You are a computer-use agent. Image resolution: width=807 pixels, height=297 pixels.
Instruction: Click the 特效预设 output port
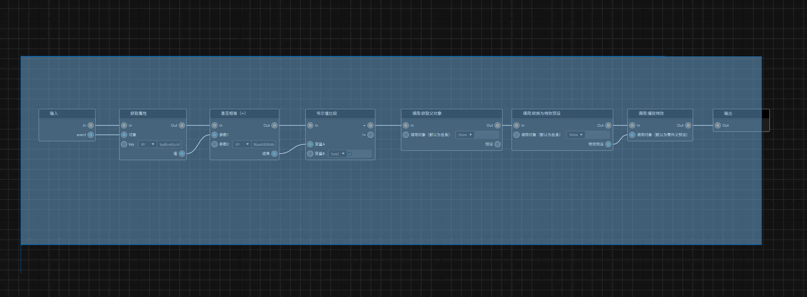pyautogui.click(x=608, y=144)
